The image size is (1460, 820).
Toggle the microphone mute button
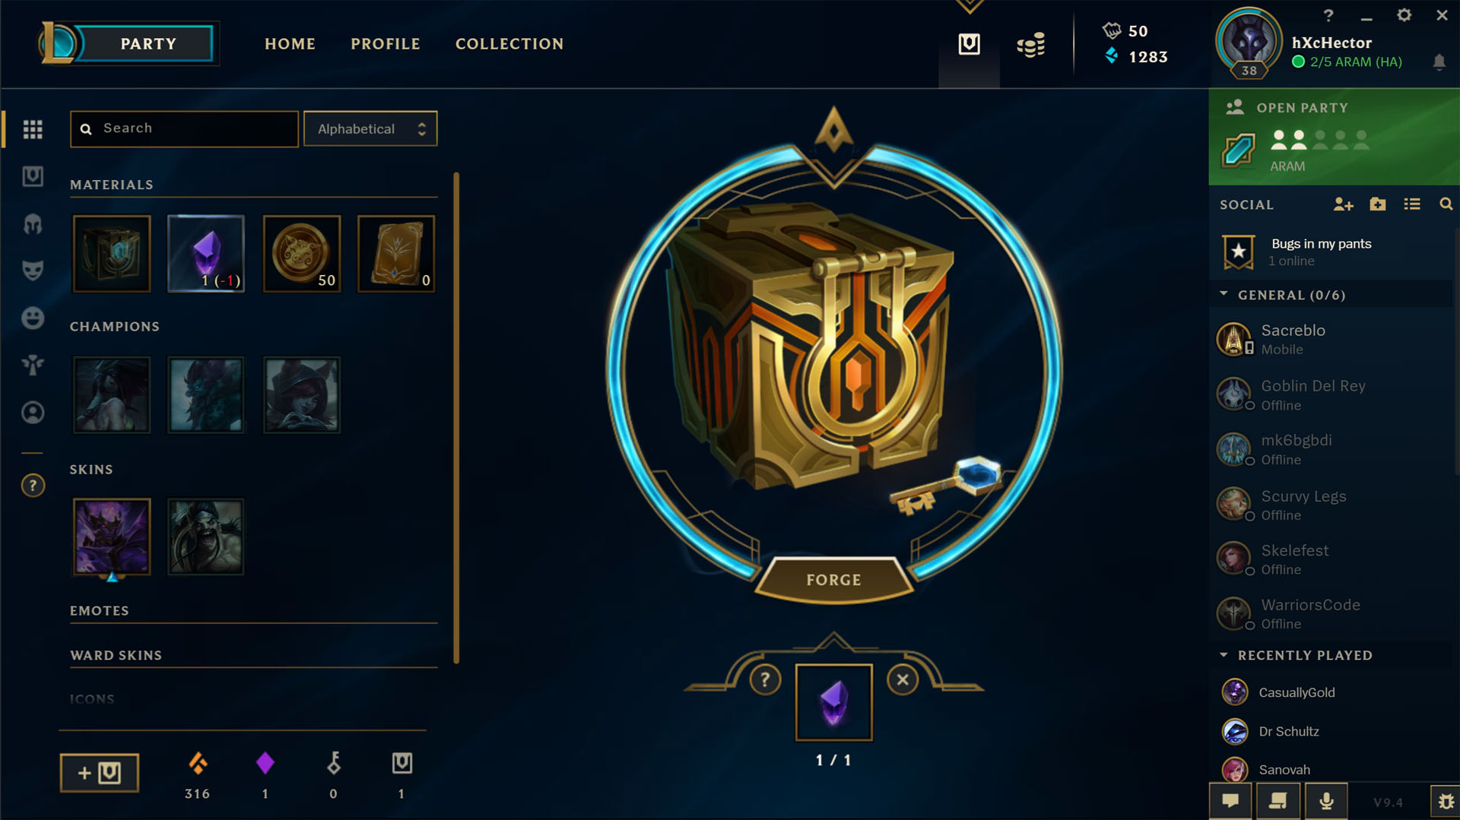tap(1326, 801)
